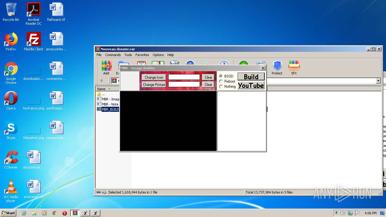This screenshot has width=386, height=217.
Task: Open the pacificimpo document icon
Action: [56, 101]
